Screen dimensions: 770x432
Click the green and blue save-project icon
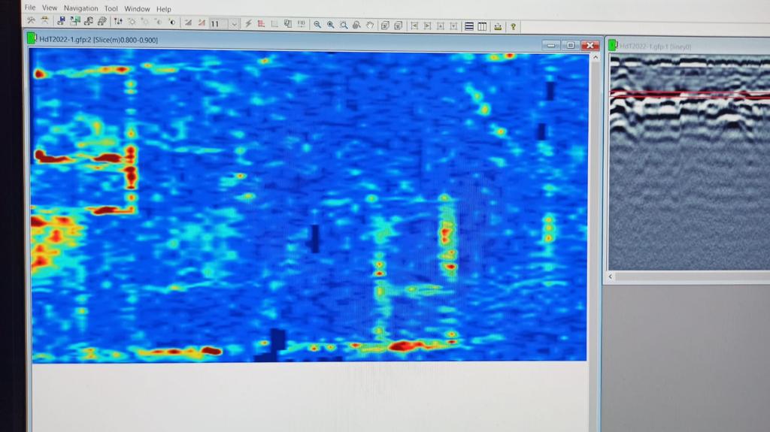74,21
